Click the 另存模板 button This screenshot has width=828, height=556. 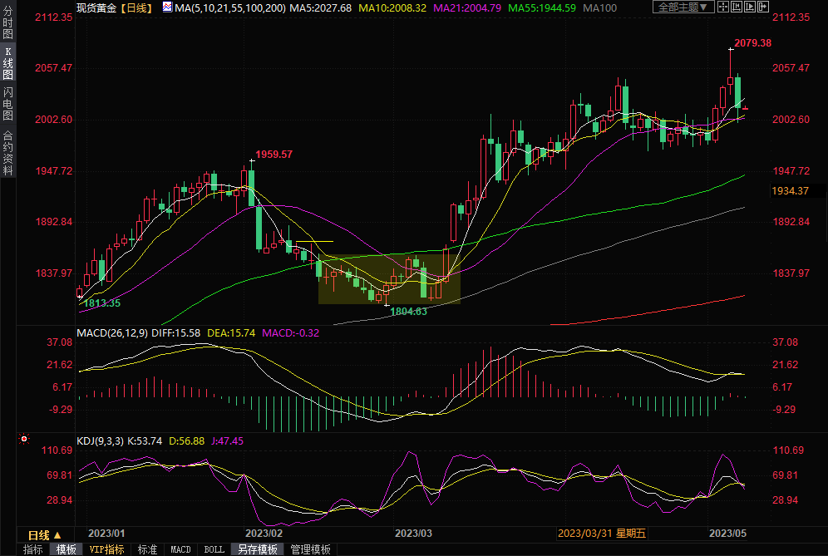coord(256,549)
